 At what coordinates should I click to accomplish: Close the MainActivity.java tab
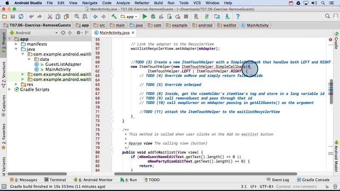click(x=133, y=33)
